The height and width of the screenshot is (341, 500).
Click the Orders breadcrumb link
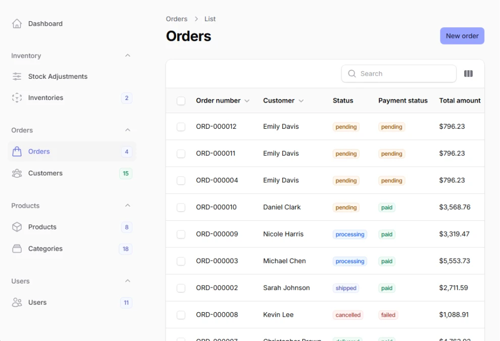[176, 19]
